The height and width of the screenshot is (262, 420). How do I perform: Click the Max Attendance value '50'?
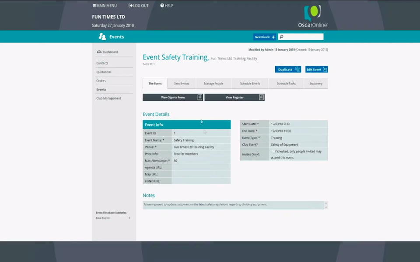click(175, 161)
